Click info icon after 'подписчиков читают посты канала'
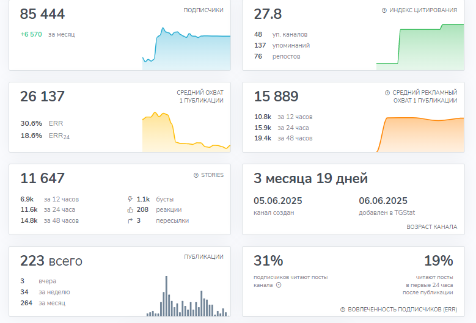Viewport: 476px width, 323px height. [x=279, y=285]
